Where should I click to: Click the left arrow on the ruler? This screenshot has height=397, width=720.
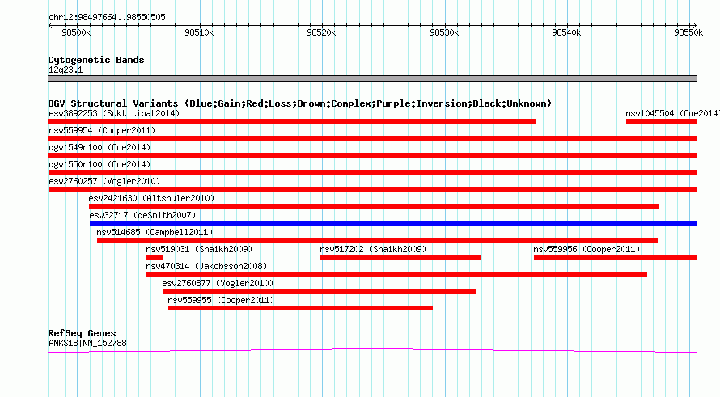pyautogui.click(x=50, y=25)
